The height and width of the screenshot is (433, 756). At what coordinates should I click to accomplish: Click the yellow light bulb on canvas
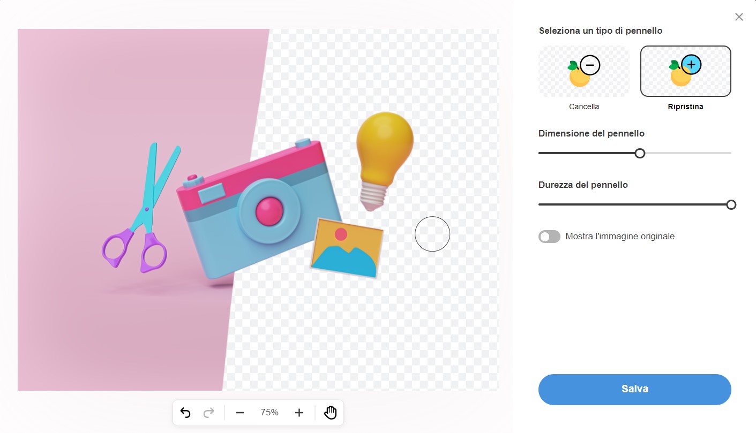pos(384,145)
